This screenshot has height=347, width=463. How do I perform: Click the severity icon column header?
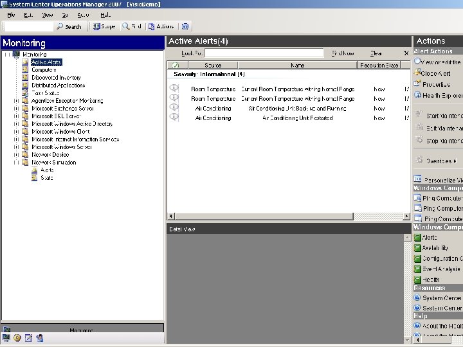click(177, 65)
